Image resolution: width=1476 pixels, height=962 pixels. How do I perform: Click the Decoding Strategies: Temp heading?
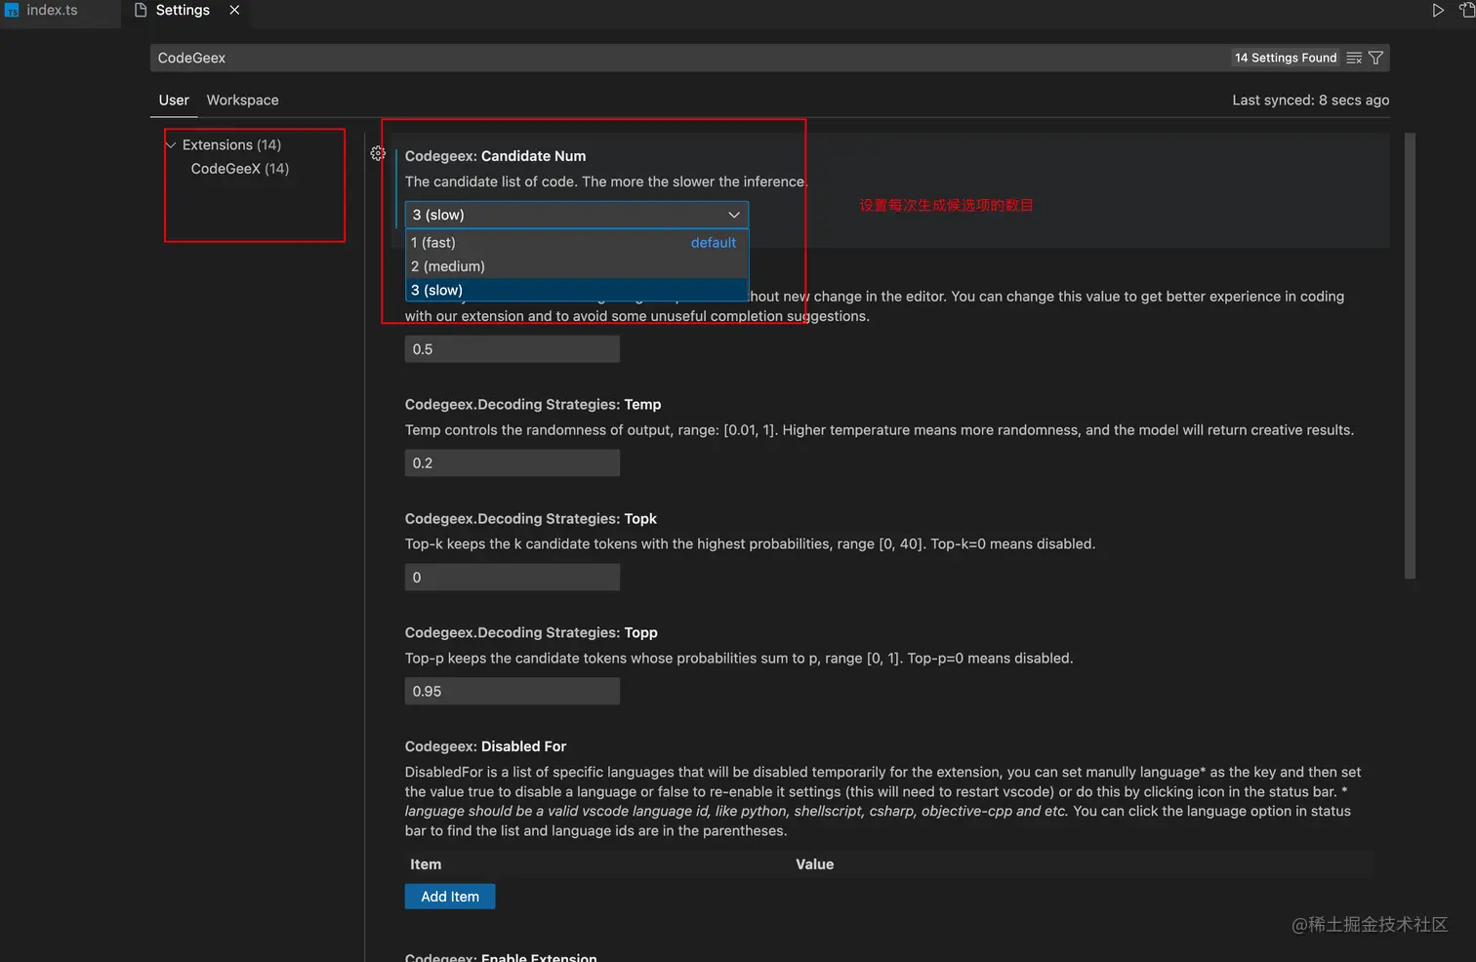(533, 405)
